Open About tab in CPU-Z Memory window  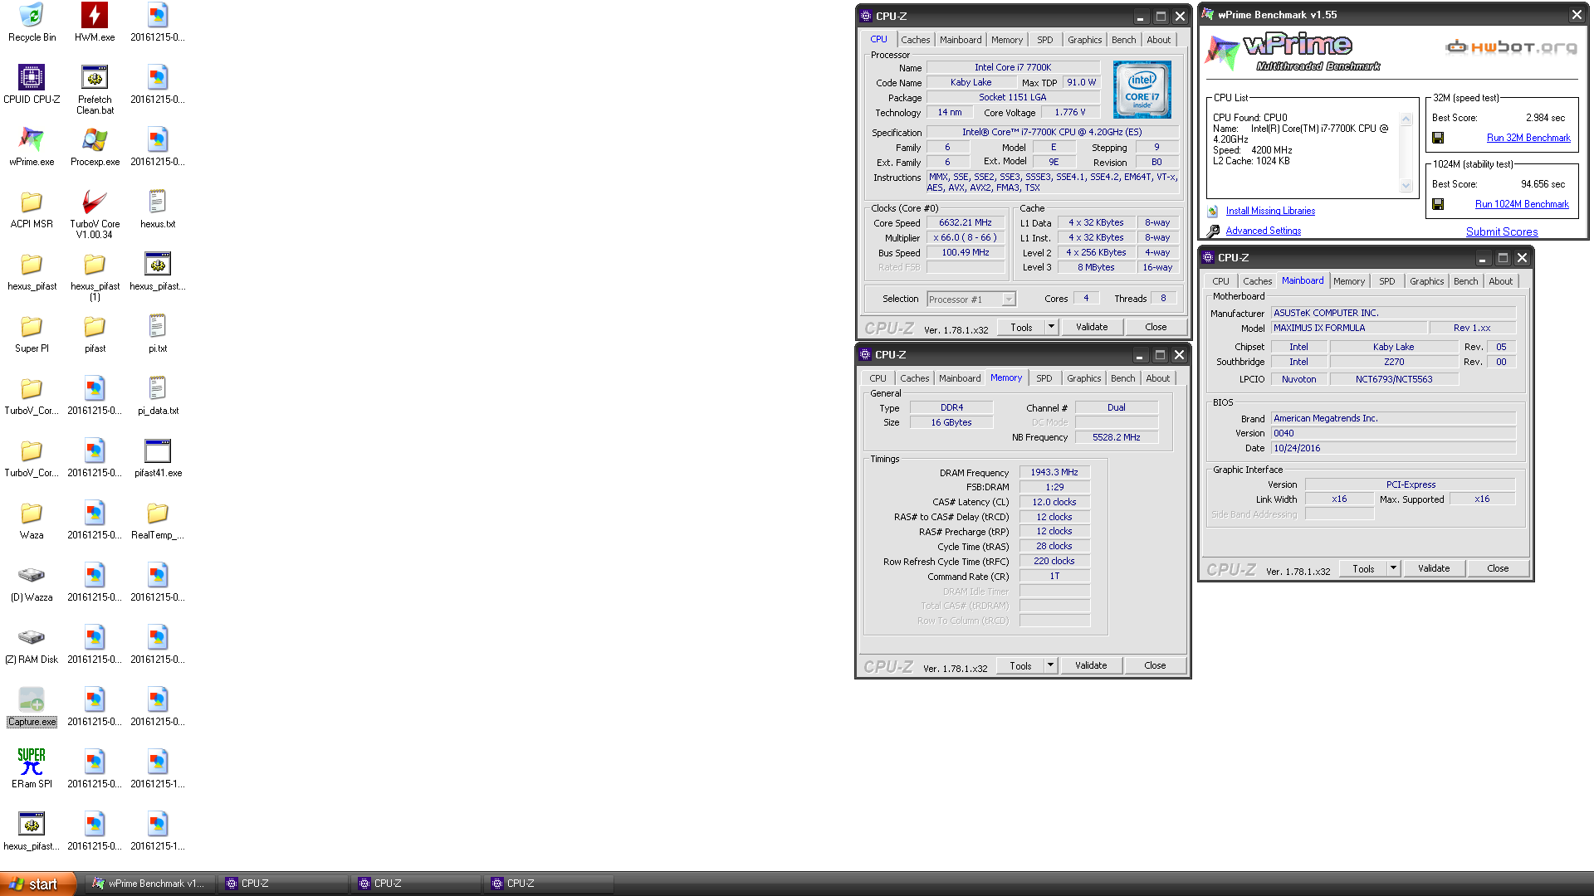coord(1158,378)
